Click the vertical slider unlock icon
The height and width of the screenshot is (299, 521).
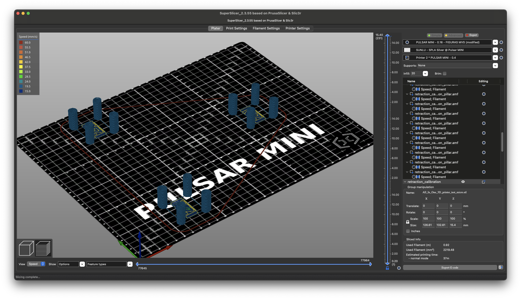[387, 268]
